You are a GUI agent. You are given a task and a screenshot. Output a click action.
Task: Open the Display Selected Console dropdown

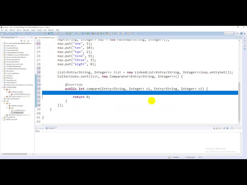(230, 128)
